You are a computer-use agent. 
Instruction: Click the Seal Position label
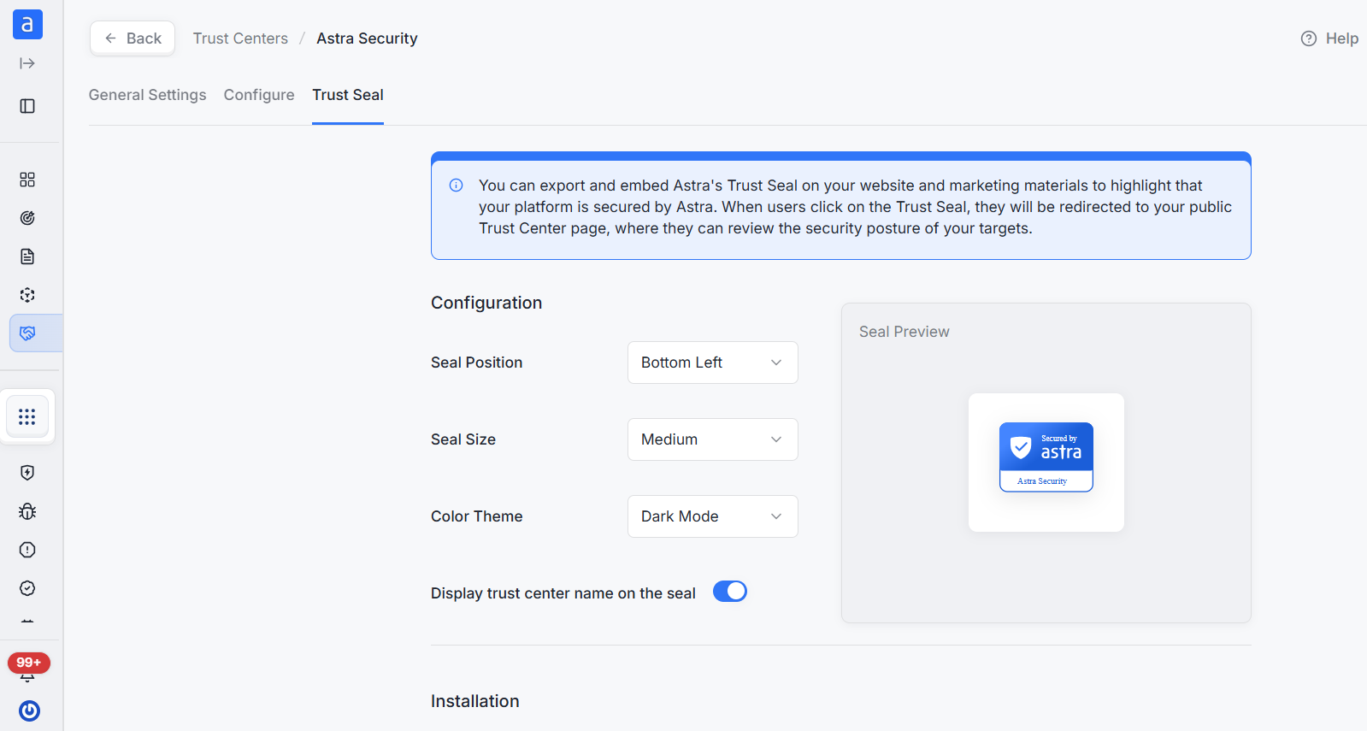(x=476, y=363)
